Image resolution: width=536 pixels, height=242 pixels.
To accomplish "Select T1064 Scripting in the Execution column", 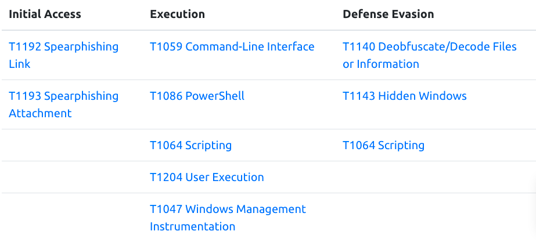I will click(190, 146).
